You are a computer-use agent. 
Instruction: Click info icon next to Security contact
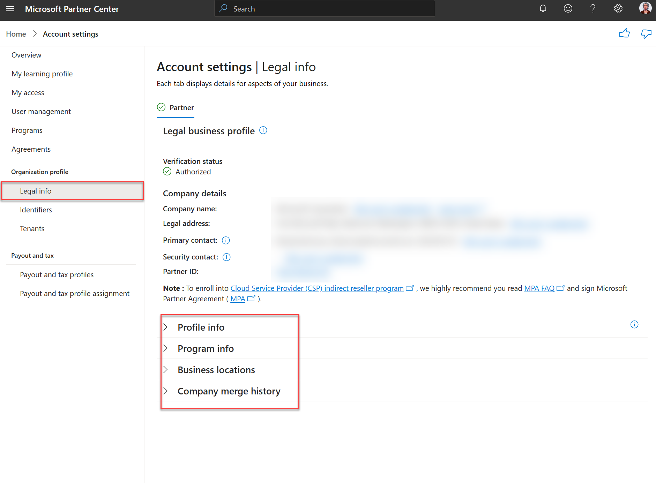pyautogui.click(x=227, y=257)
